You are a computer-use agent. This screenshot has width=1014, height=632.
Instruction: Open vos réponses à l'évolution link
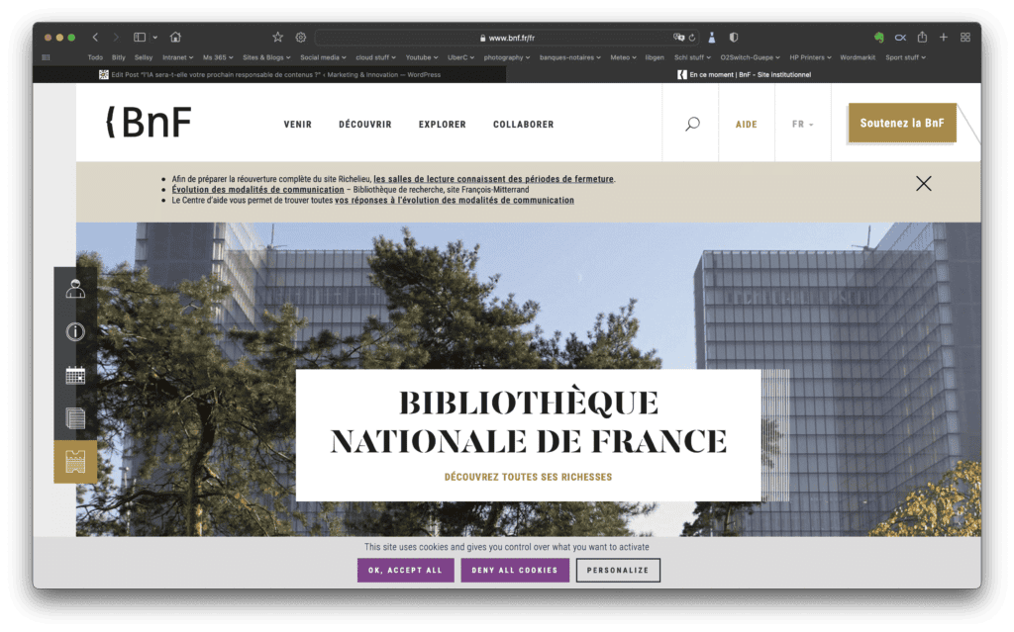[x=454, y=201]
